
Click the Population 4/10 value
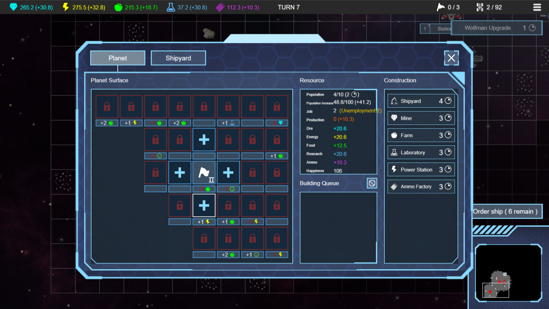click(x=346, y=95)
